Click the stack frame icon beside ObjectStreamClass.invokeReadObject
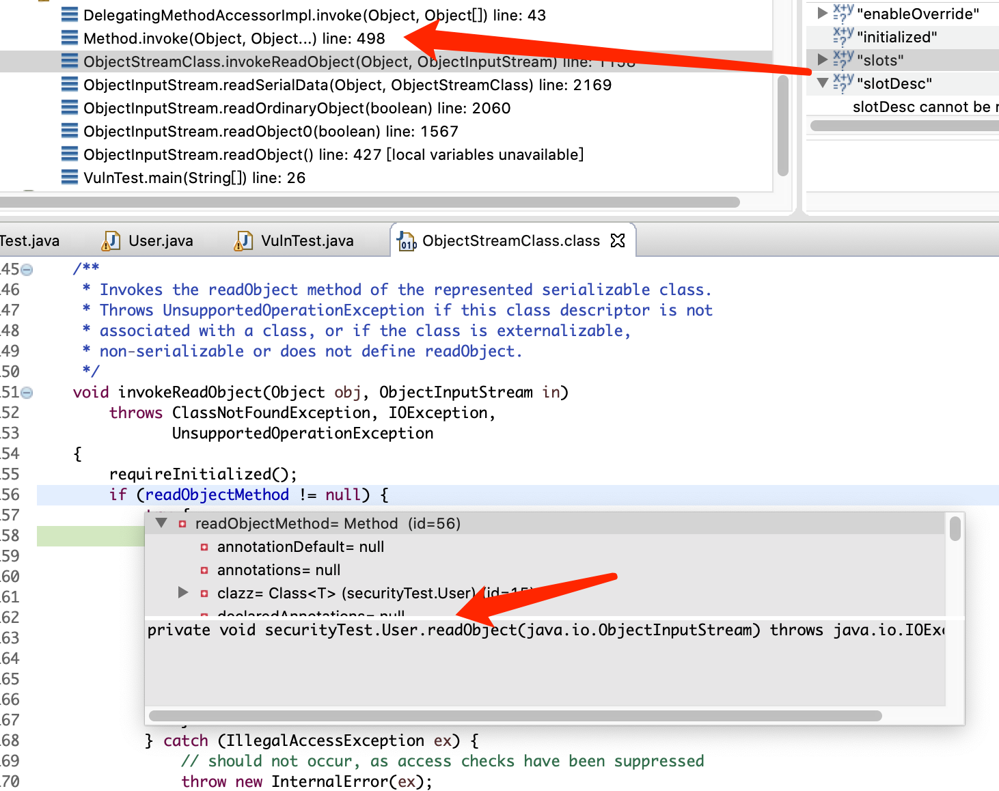The width and height of the screenshot is (999, 791). 70,61
